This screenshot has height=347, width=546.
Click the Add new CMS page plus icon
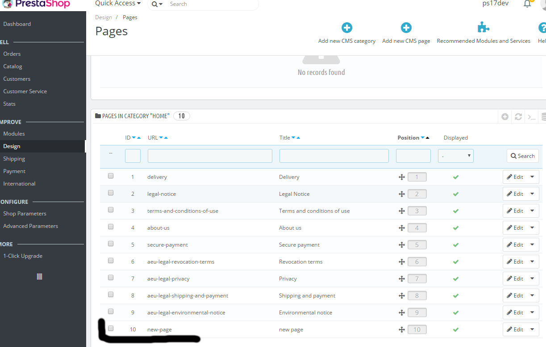(406, 28)
